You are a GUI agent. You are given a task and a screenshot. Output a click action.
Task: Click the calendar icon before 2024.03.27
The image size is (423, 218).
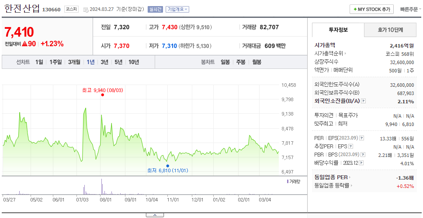86,10
